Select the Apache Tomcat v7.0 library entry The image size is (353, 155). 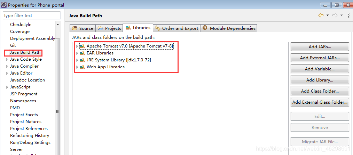(x=130, y=46)
